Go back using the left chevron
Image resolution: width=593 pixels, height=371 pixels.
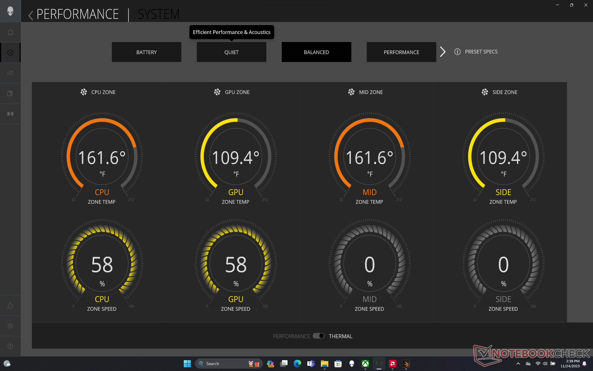tap(31, 15)
